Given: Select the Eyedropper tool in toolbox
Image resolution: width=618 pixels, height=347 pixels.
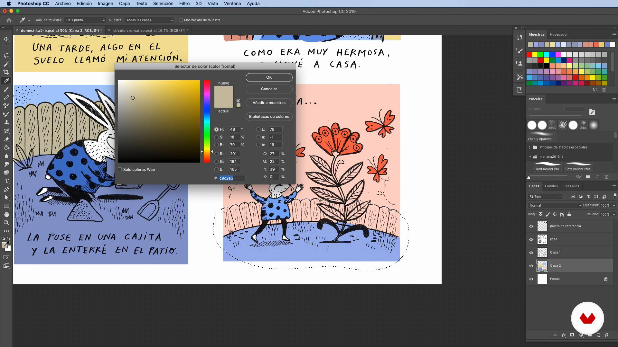Looking at the screenshot, I should tap(6, 81).
